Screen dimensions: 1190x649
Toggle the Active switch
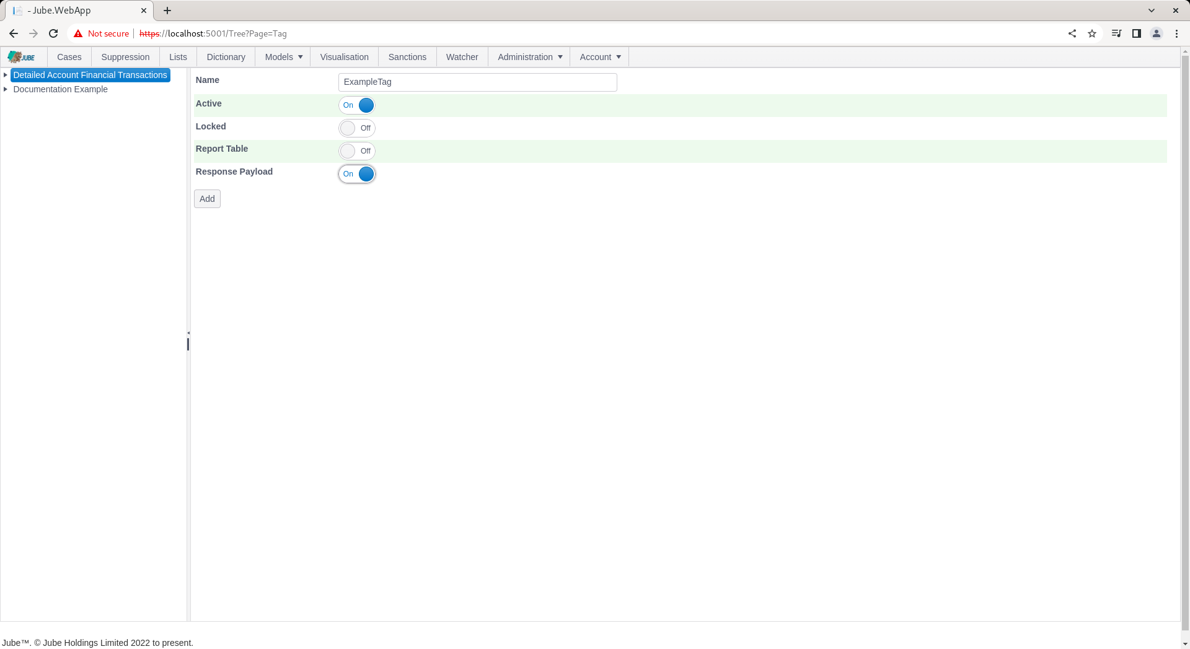point(357,105)
